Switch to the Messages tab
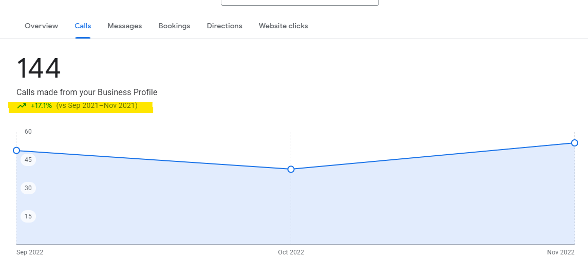Screen dimensions: 588x276 click(x=124, y=26)
